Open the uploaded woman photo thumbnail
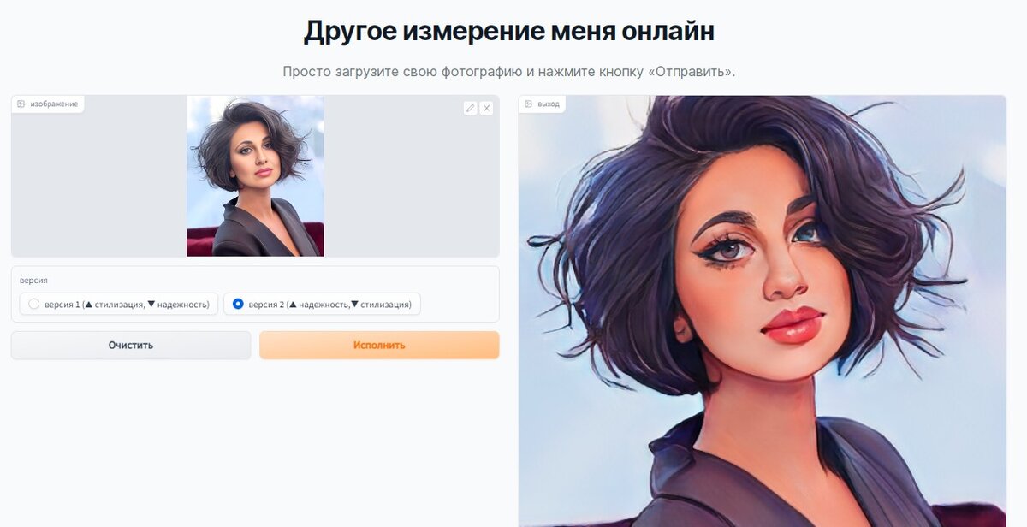Image resolution: width=1027 pixels, height=527 pixels. pyautogui.click(x=255, y=175)
